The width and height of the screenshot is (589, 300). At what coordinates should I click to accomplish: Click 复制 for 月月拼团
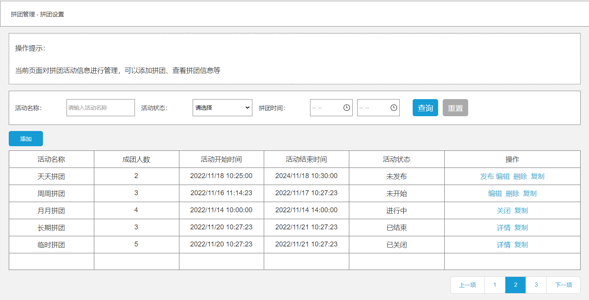tap(521, 210)
